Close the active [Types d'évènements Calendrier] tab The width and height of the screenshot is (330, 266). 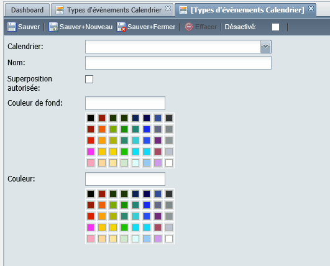(x=311, y=9)
